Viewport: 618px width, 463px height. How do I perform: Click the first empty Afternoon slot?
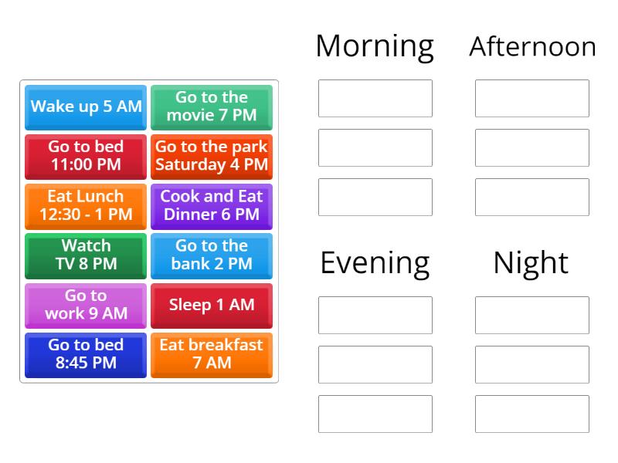pyautogui.click(x=532, y=98)
